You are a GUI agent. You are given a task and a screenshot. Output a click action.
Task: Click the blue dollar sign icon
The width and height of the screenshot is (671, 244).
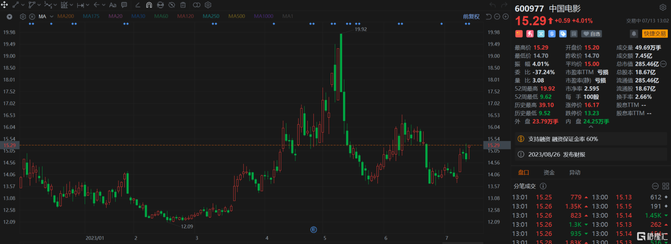552,34
